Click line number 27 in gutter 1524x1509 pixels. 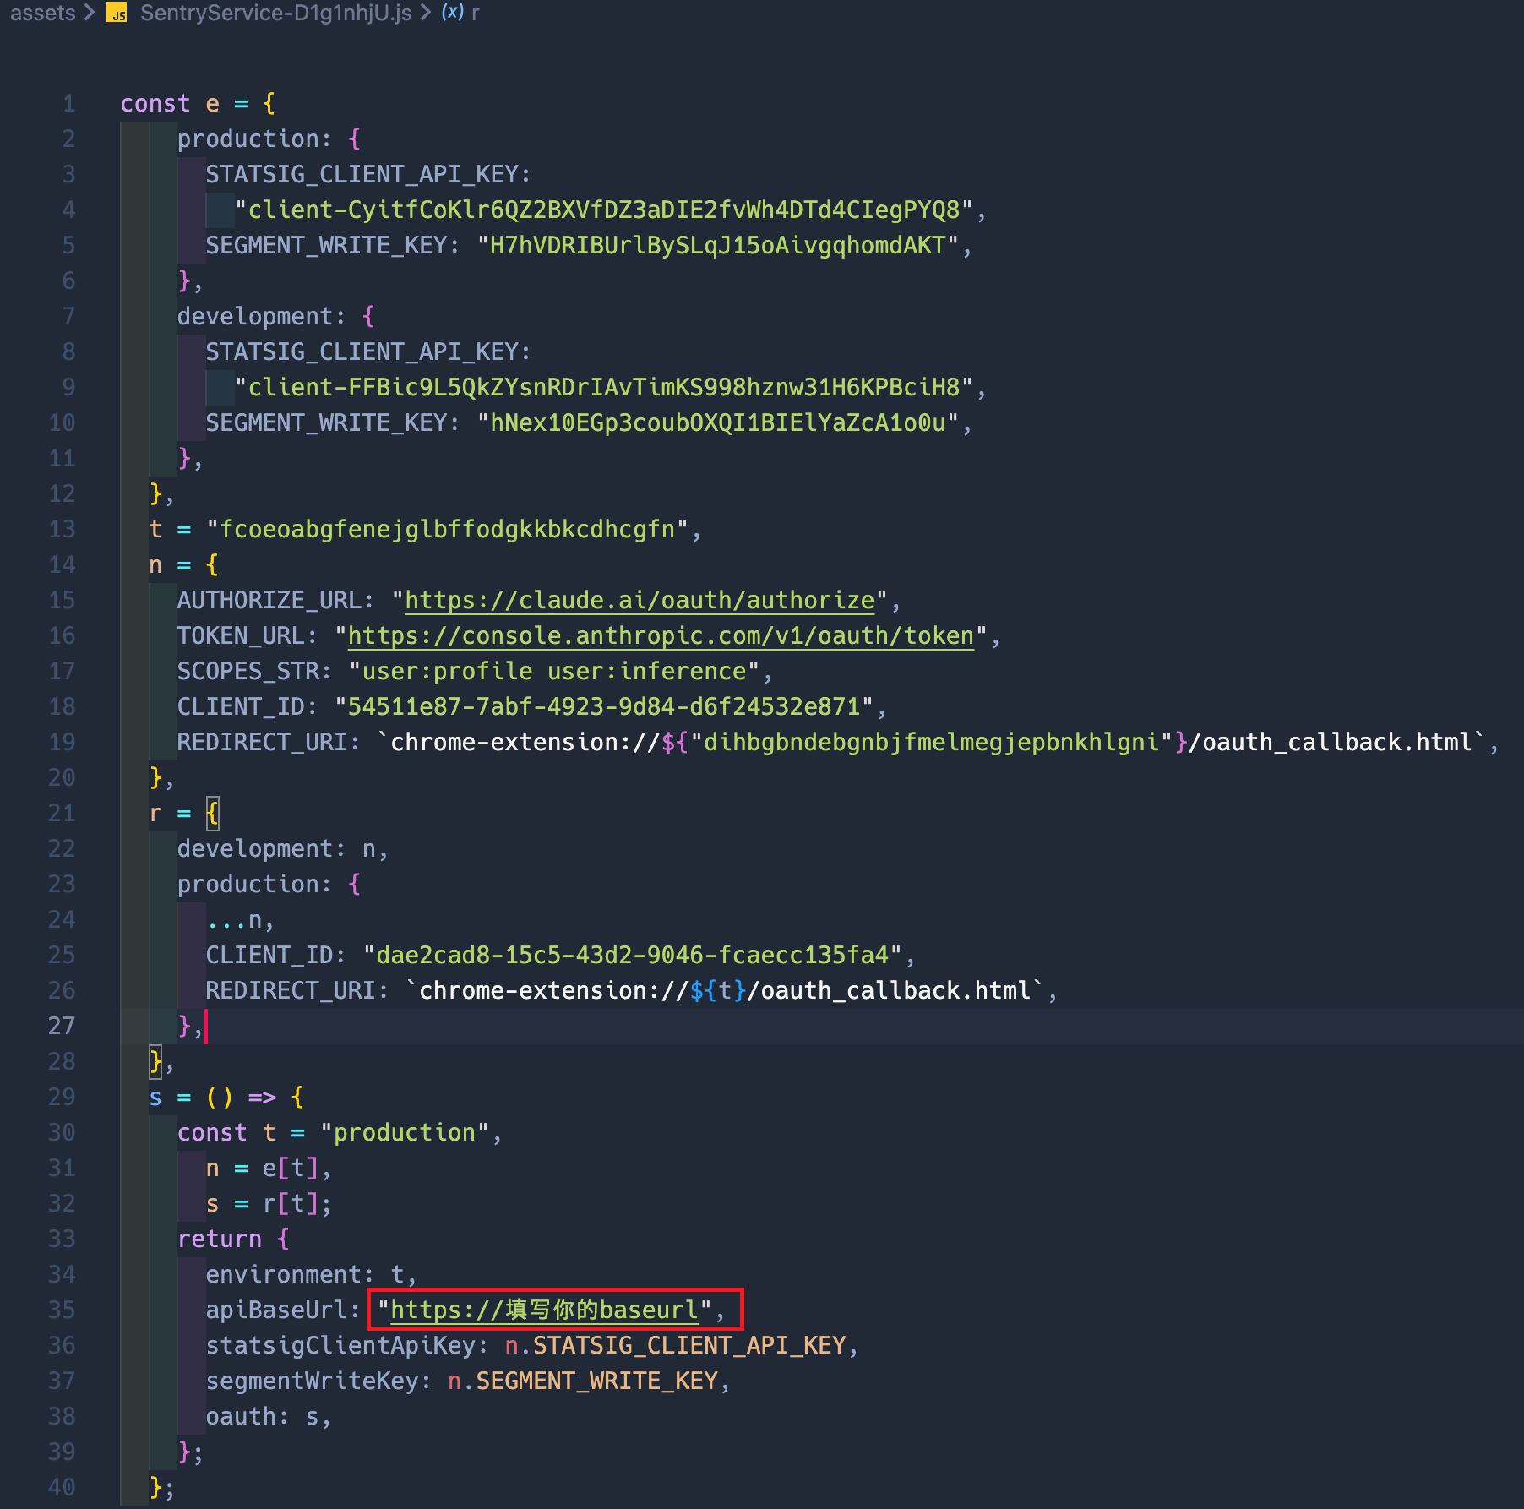61,1026
